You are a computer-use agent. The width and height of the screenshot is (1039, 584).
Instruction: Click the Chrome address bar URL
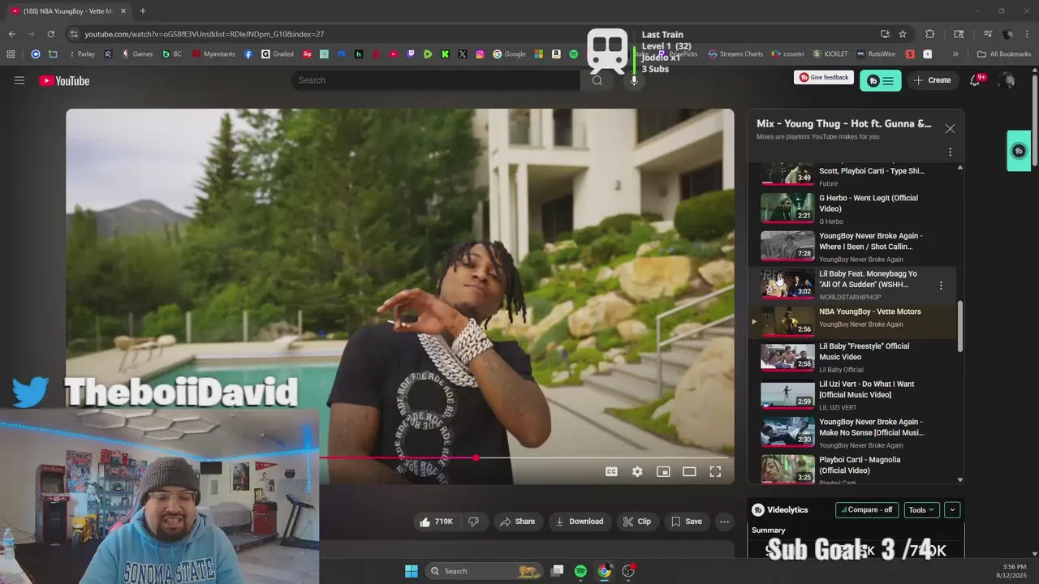[x=205, y=34]
